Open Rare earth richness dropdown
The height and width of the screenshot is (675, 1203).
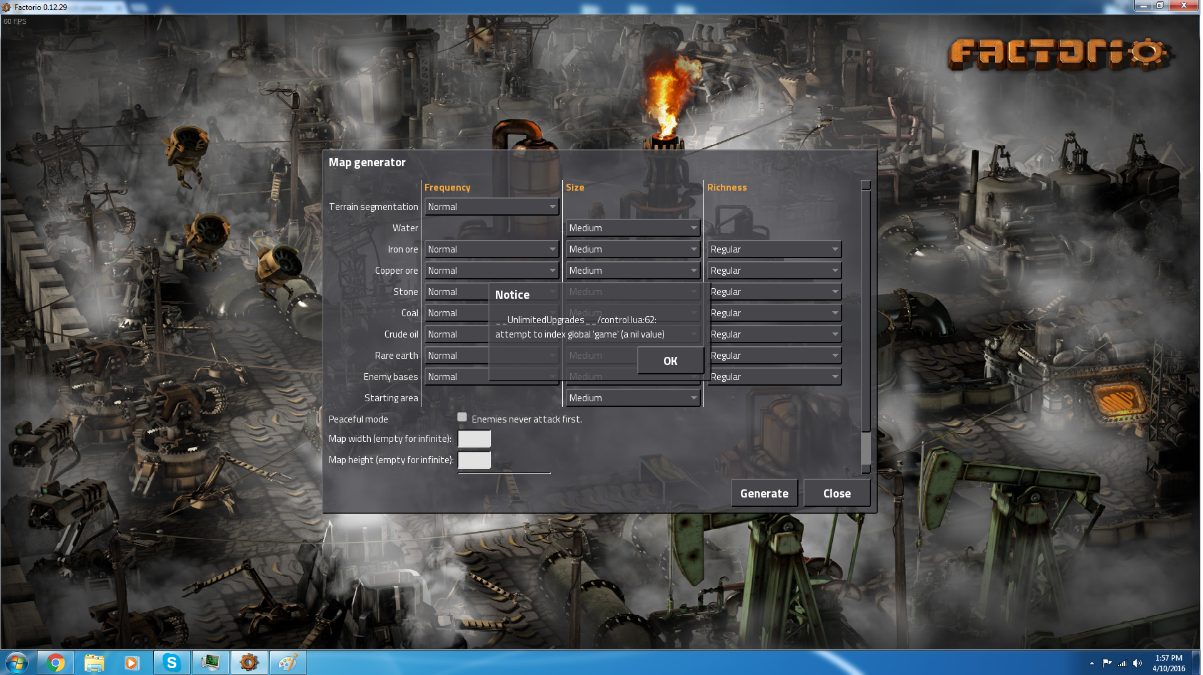[776, 356]
